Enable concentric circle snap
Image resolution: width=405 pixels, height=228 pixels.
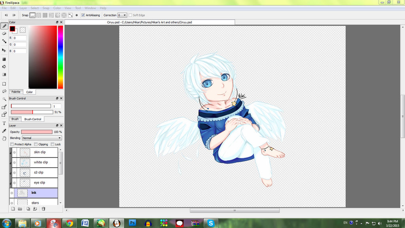[64, 15]
